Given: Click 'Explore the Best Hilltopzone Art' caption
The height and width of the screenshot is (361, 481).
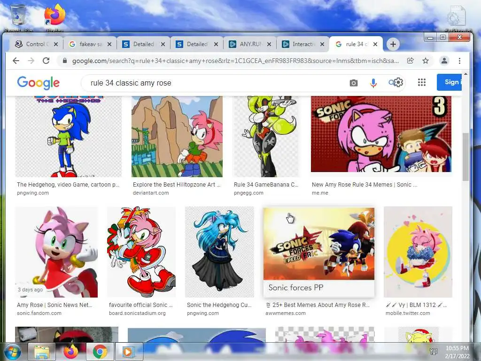Looking at the screenshot, I should (177, 184).
